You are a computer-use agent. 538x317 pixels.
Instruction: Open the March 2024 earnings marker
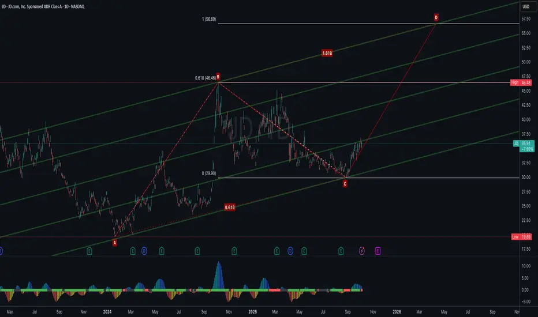tap(132, 251)
